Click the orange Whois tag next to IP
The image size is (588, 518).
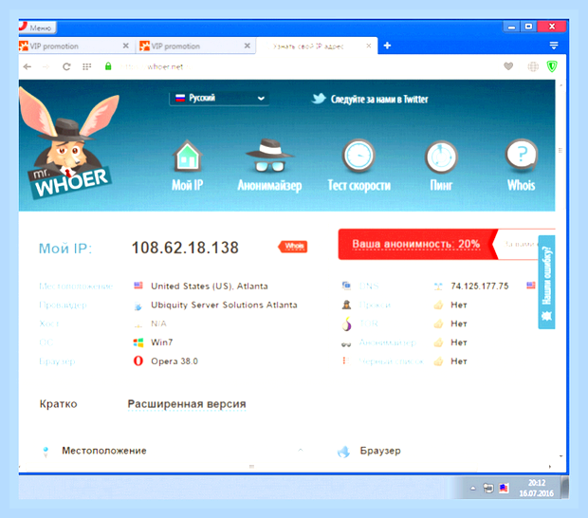coord(293,247)
